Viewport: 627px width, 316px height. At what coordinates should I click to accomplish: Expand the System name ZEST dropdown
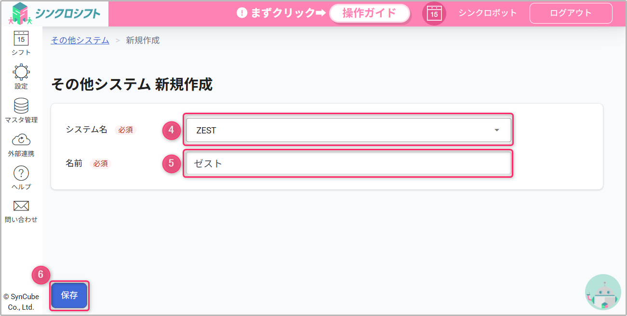[x=348, y=130]
